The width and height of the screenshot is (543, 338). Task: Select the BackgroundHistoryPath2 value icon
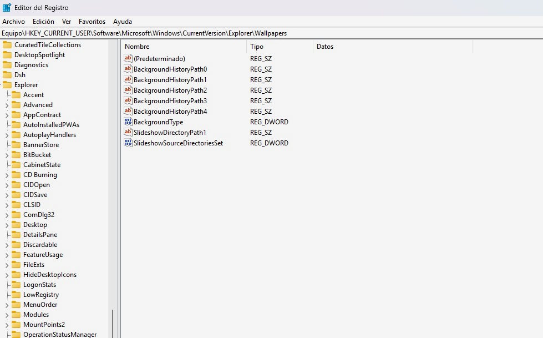pos(128,90)
